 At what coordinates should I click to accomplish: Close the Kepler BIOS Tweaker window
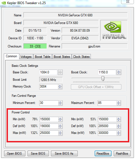pos(128,2)
